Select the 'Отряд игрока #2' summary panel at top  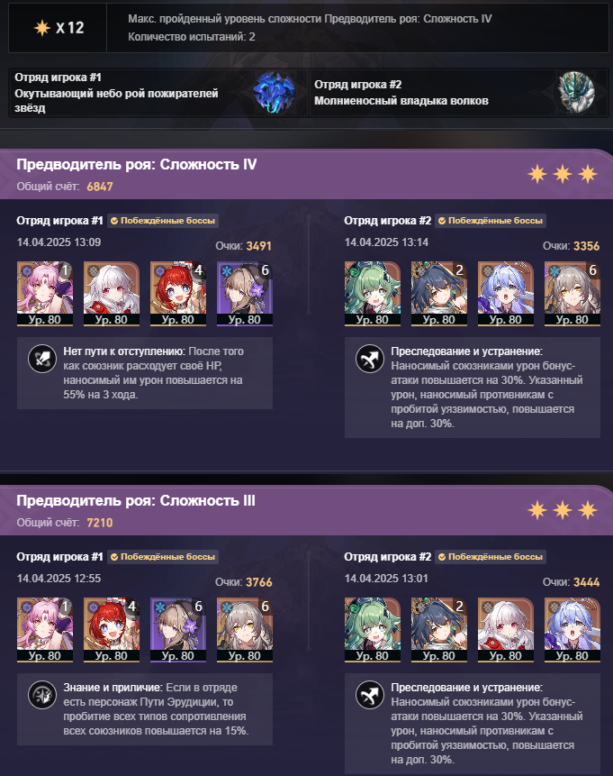(x=459, y=93)
